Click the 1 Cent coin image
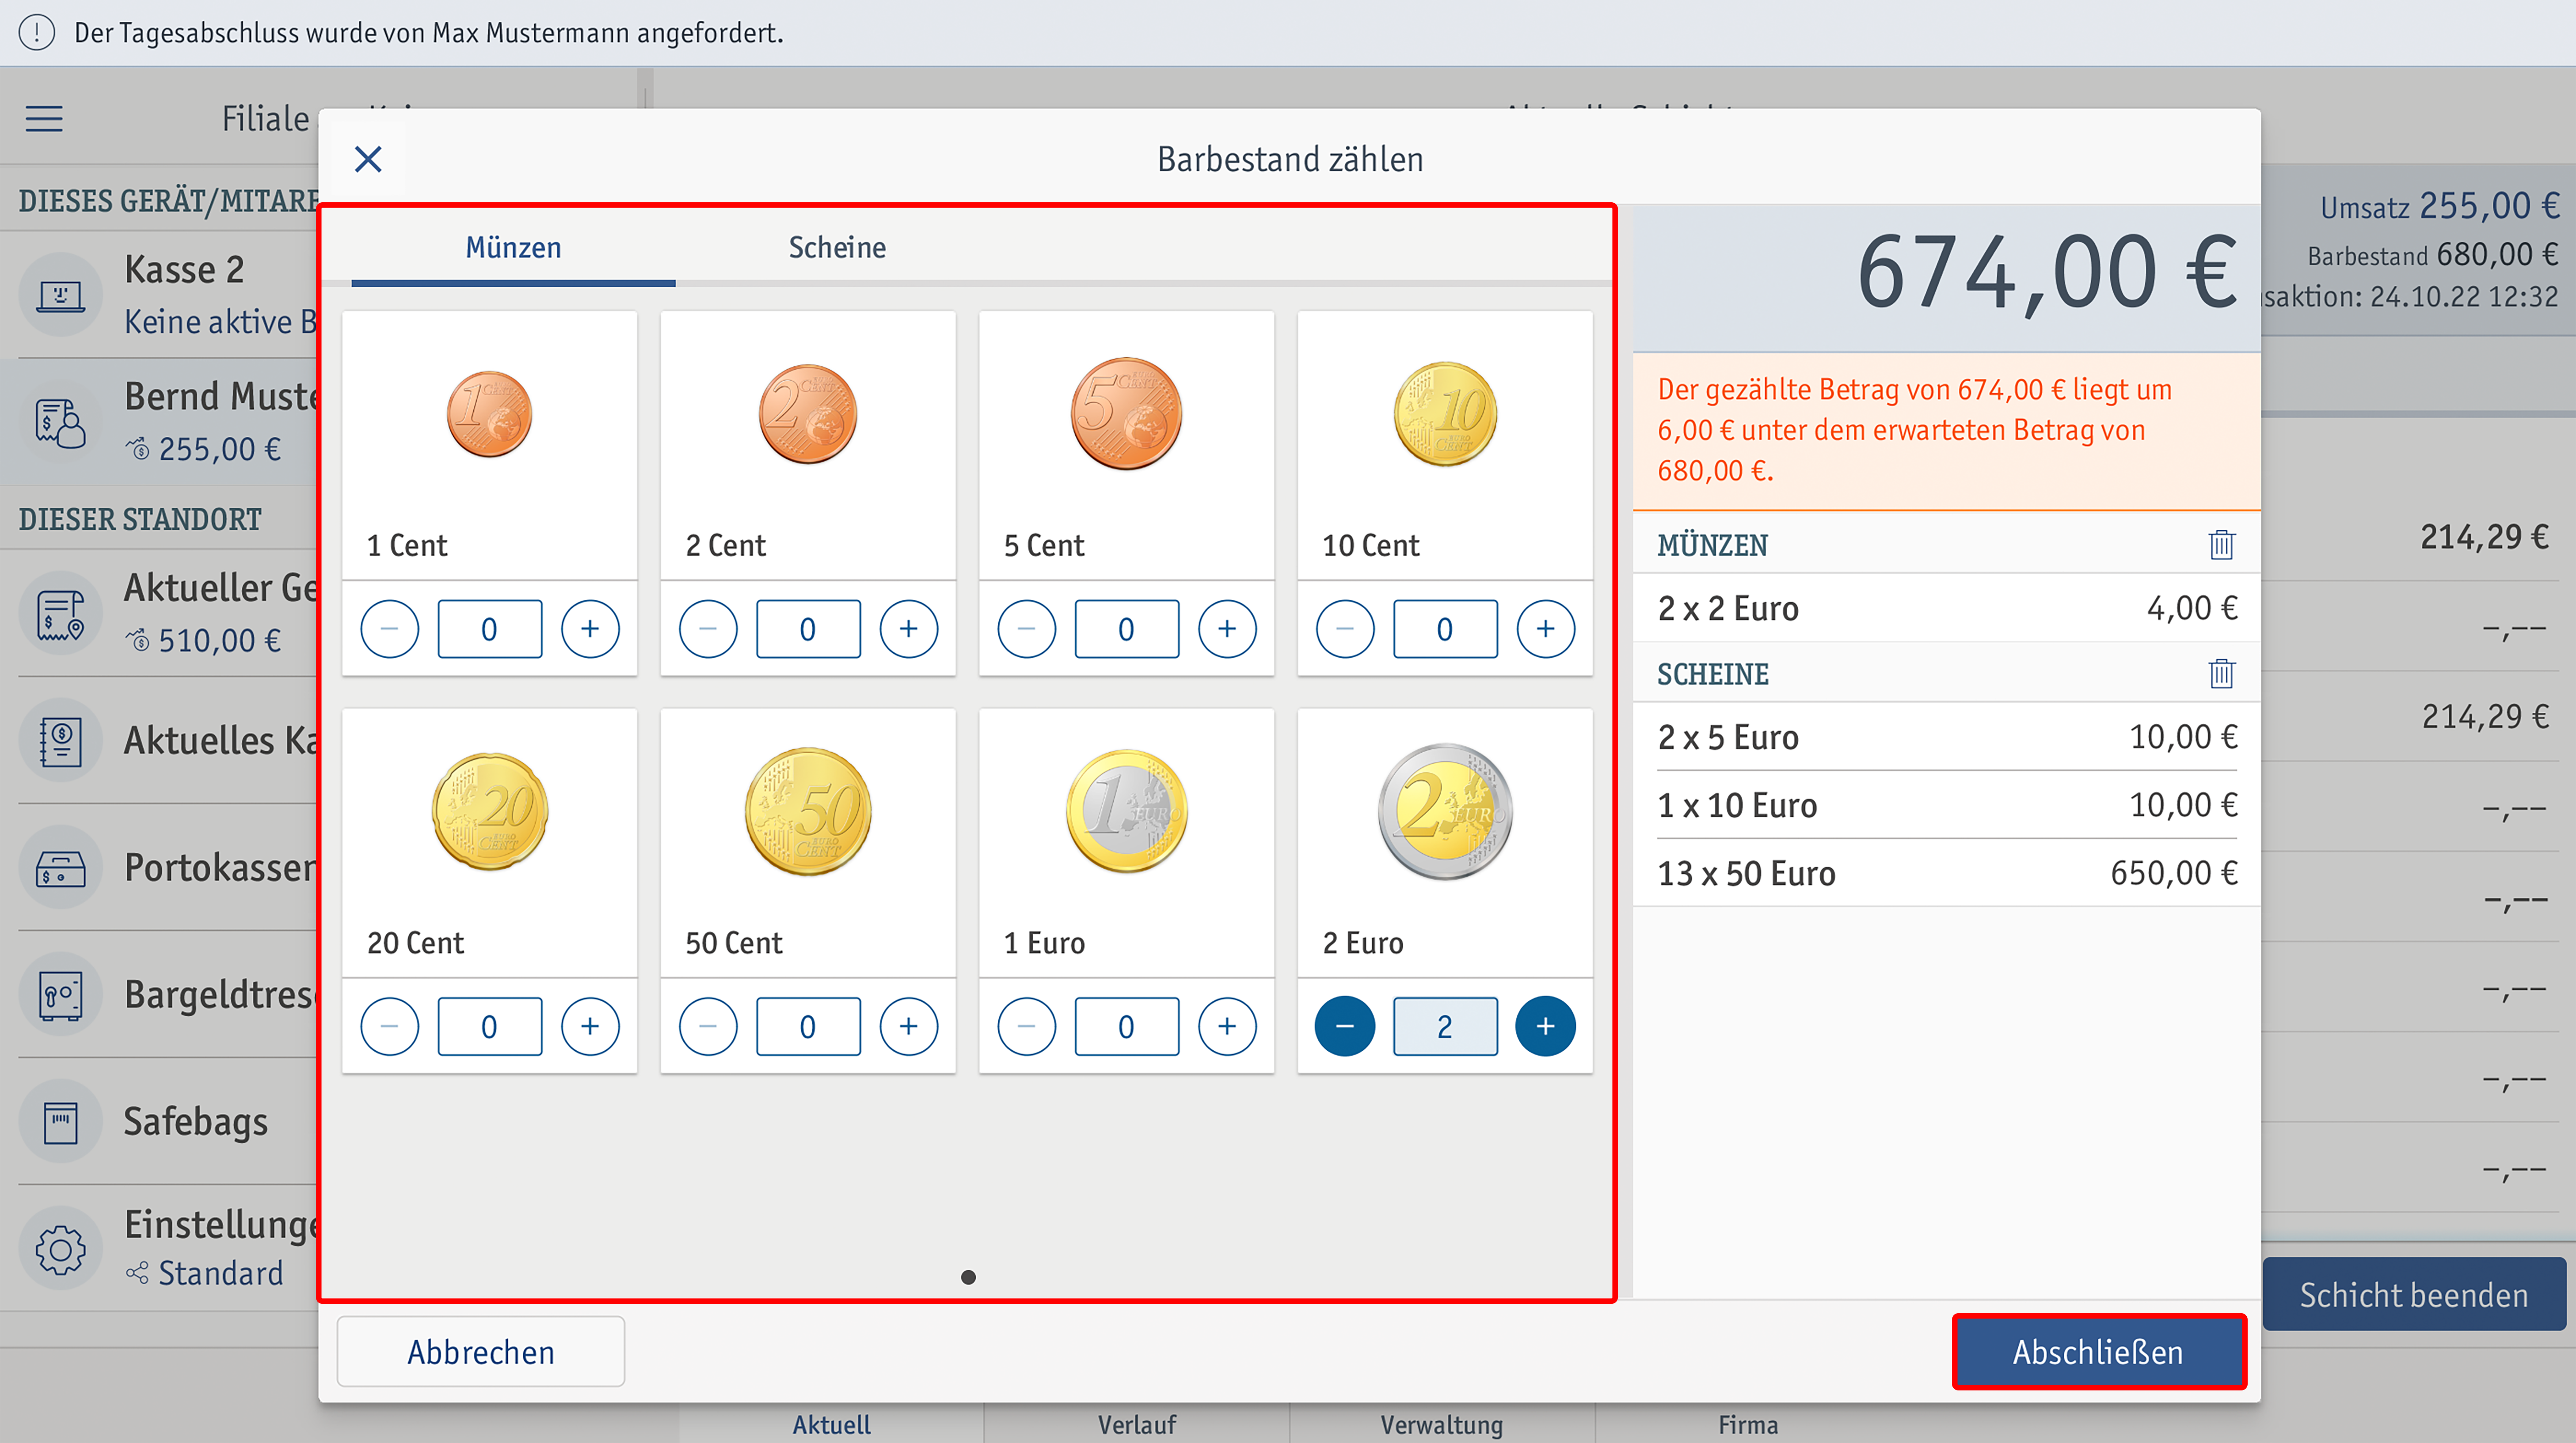Image resolution: width=2576 pixels, height=1443 pixels. pyautogui.click(x=489, y=414)
